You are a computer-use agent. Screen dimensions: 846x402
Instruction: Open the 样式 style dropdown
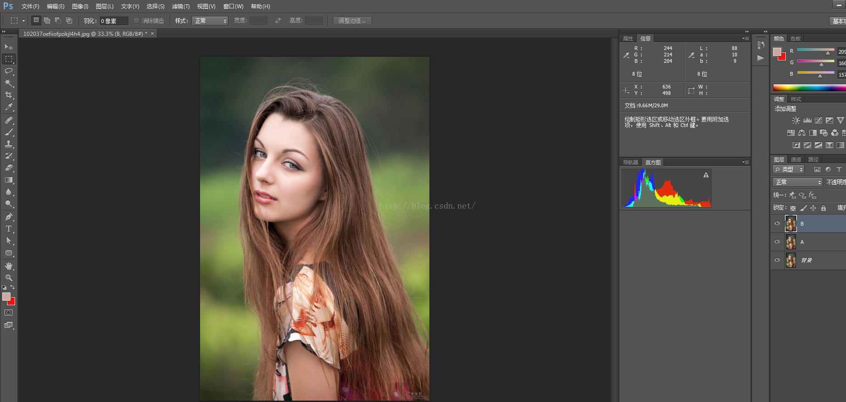(x=211, y=21)
